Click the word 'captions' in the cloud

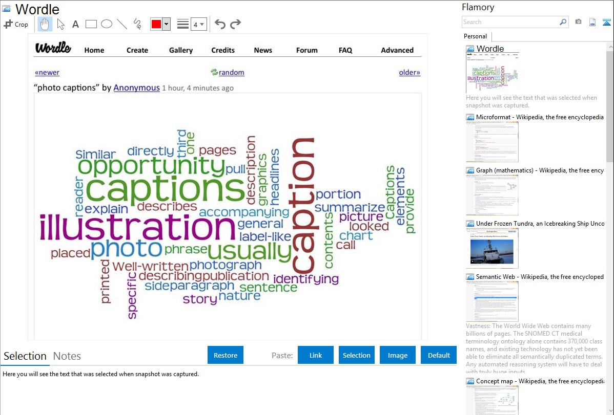click(165, 189)
